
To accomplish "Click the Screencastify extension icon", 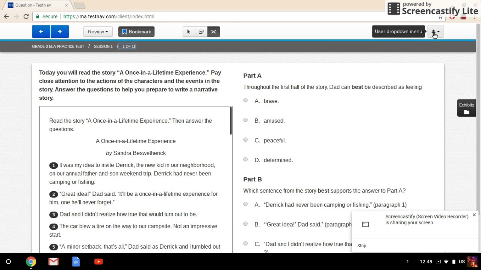I will click(x=463, y=16).
